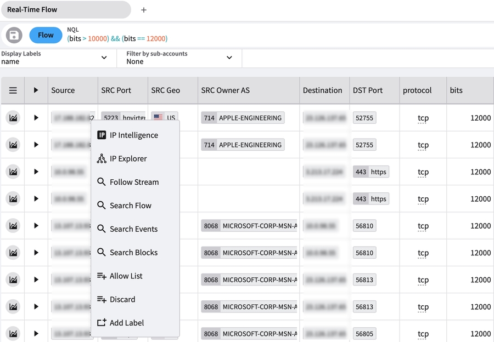This screenshot has height=342, width=494.
Task: Click chart icon in third flow row
Action: 13,172
